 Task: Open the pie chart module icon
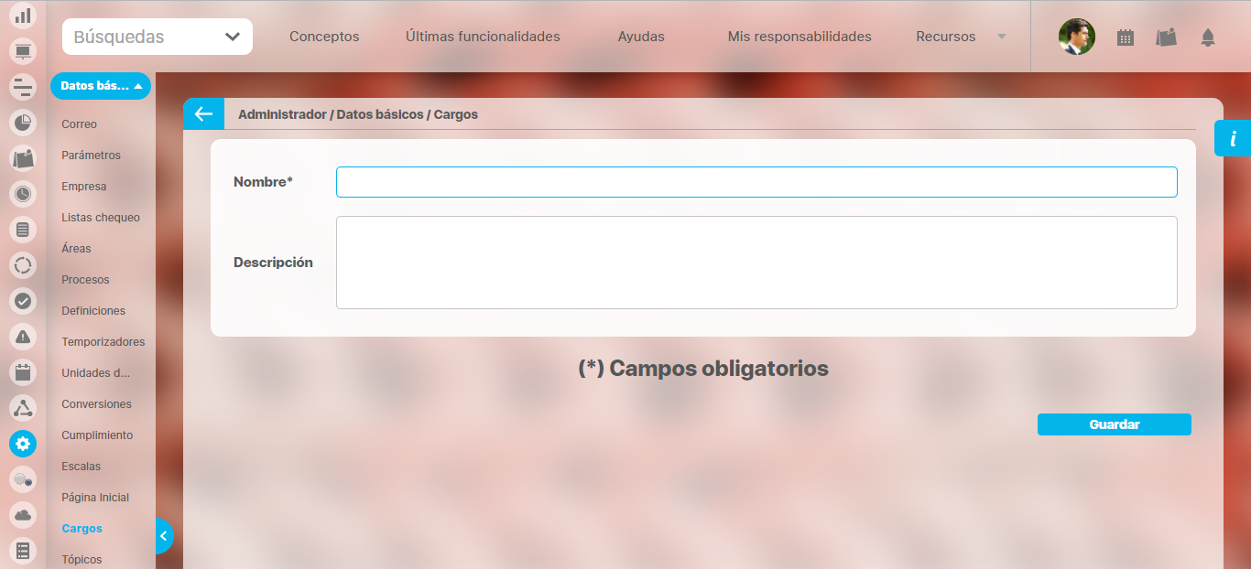coord(23,122)
